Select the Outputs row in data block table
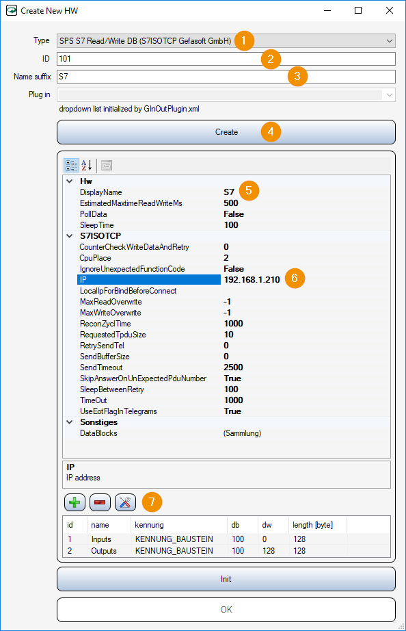 pyautogui.click(x=226, y=550)
